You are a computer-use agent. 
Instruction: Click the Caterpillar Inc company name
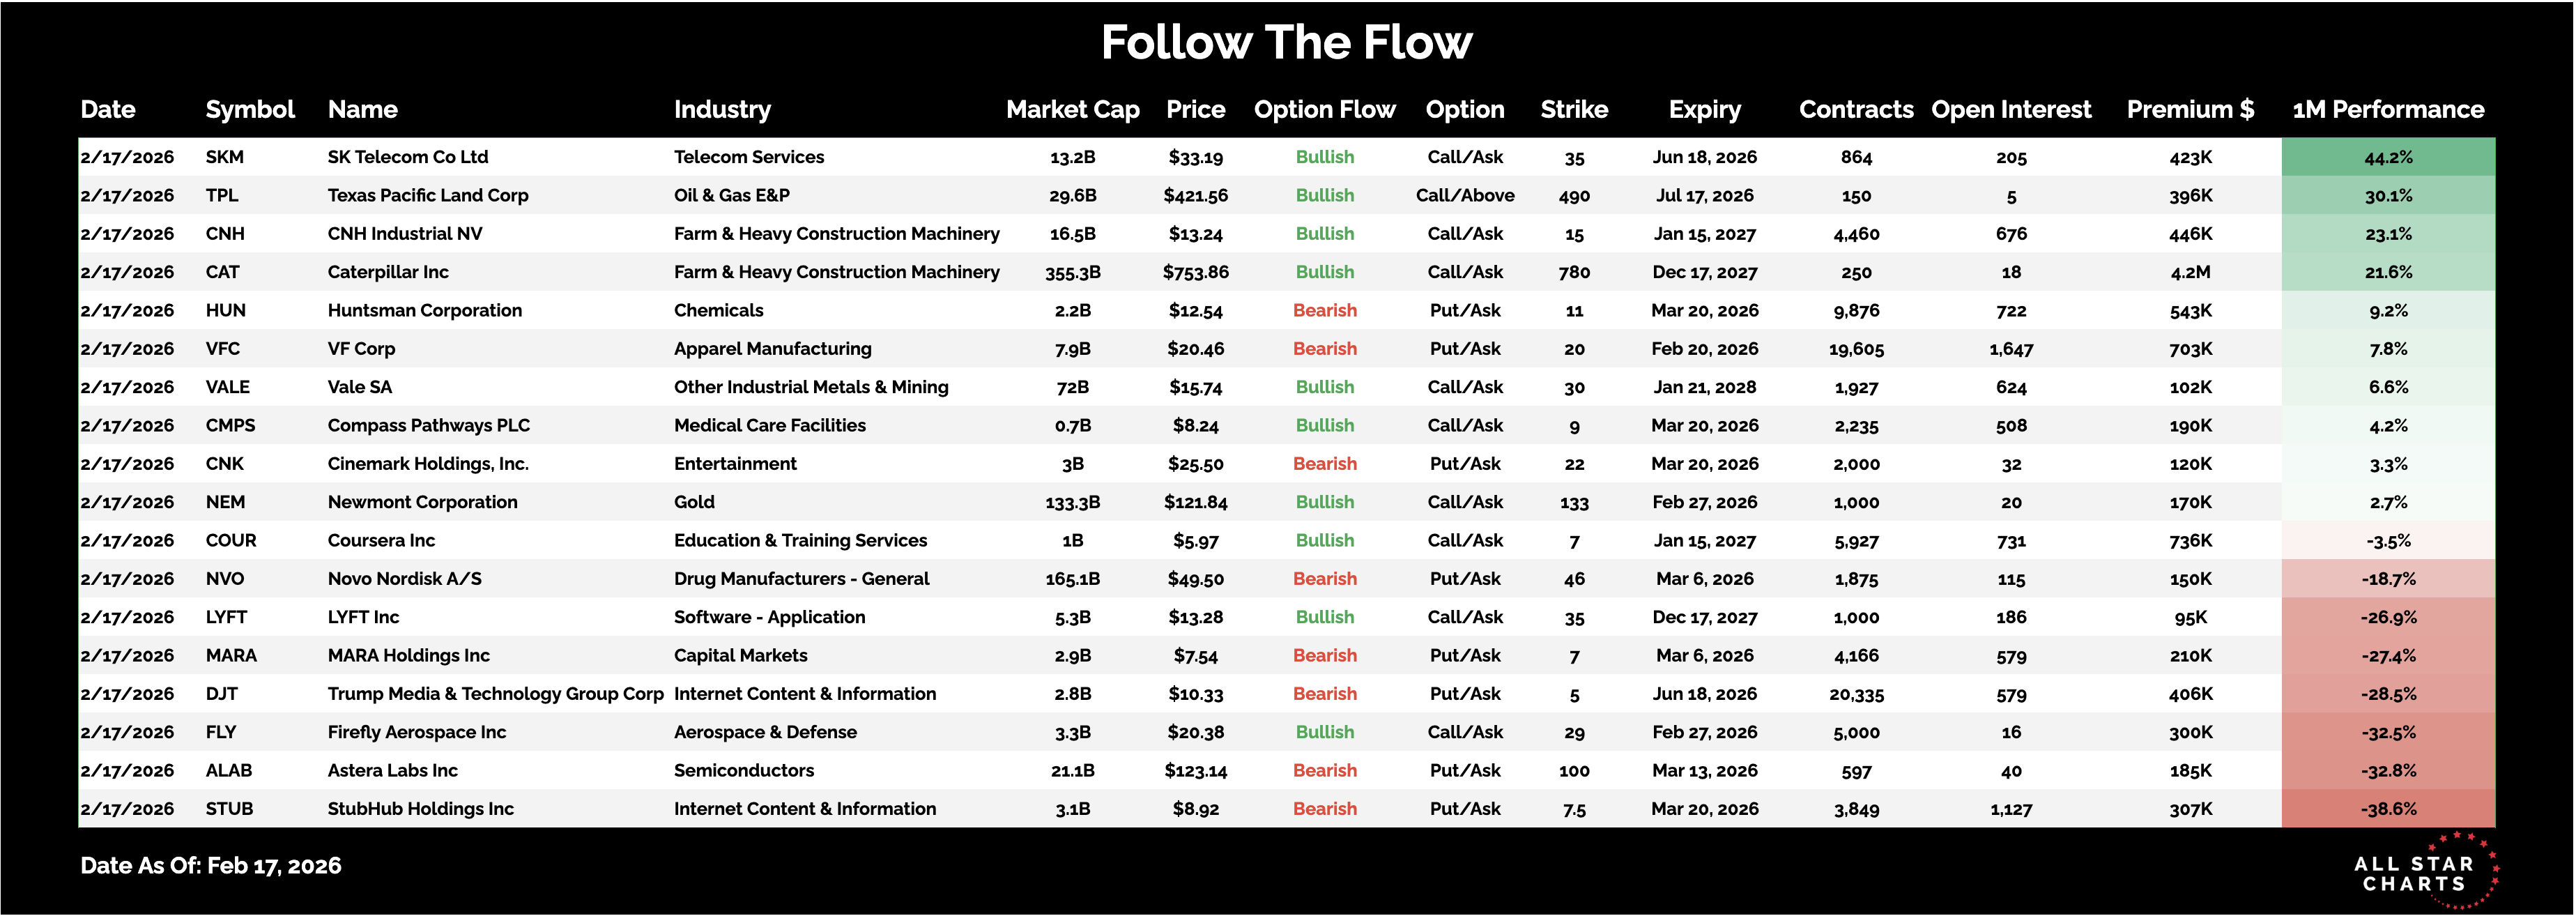pos(388,272)
